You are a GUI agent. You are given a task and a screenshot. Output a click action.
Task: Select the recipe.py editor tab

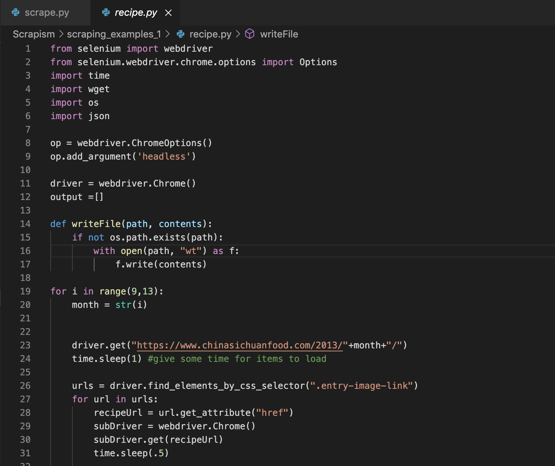135,13
